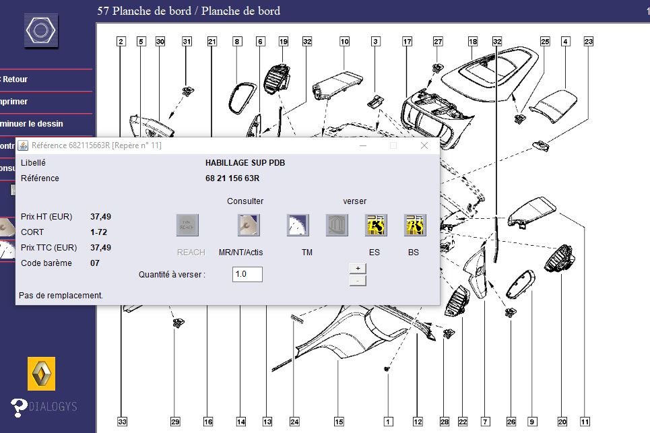The height and width of the screenshot is (433, 650).
Task: Click the grey Renault icon beside TM
Action: point(337,225)
